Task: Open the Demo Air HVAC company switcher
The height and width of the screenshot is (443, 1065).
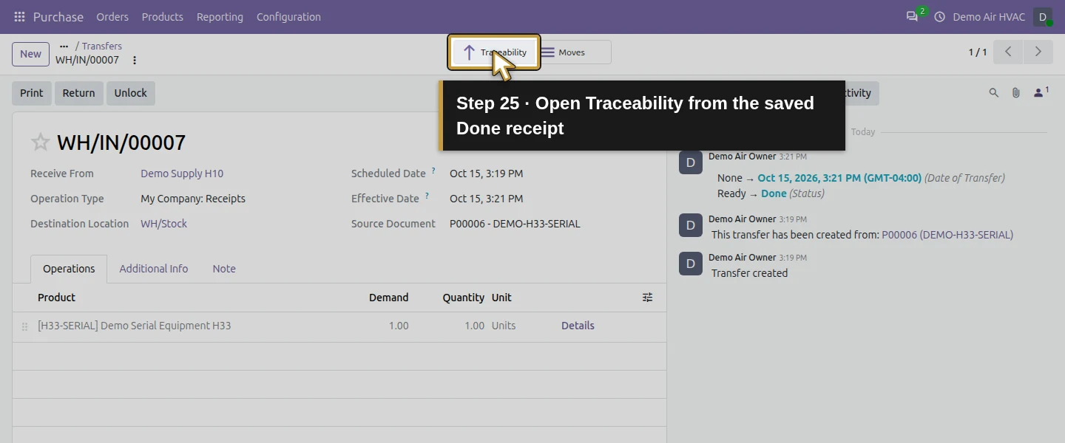Action: pyautogui.click(x=989, y=17)
